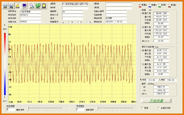
Task: Check the 预测 checkbox
Action: 142,108
